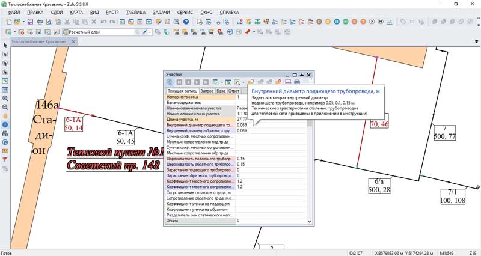The height and width of the screenshot is (256, 481).
Task: Expand the pencil edit tool dropdown arrow
Action: pos(151,32)
